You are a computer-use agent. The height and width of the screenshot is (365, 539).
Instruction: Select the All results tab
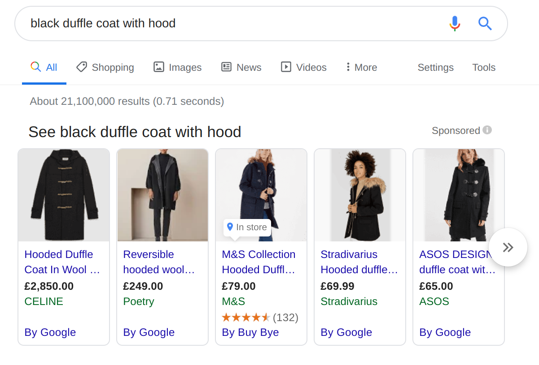pyautogui.click(x=44, y=67)
